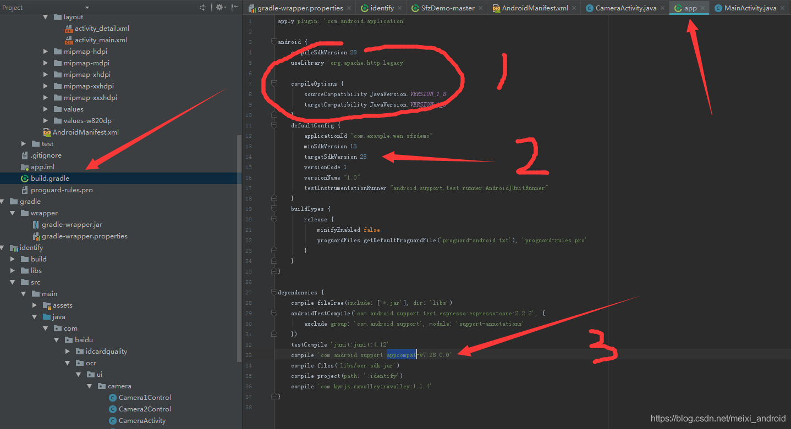Collapse the layout folder arrow
This screenshot has width=791, height=429.
pyautogui.click(x=46, y=17)
